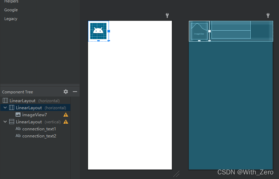Click imageView7 warning triangle

point(66,115)
